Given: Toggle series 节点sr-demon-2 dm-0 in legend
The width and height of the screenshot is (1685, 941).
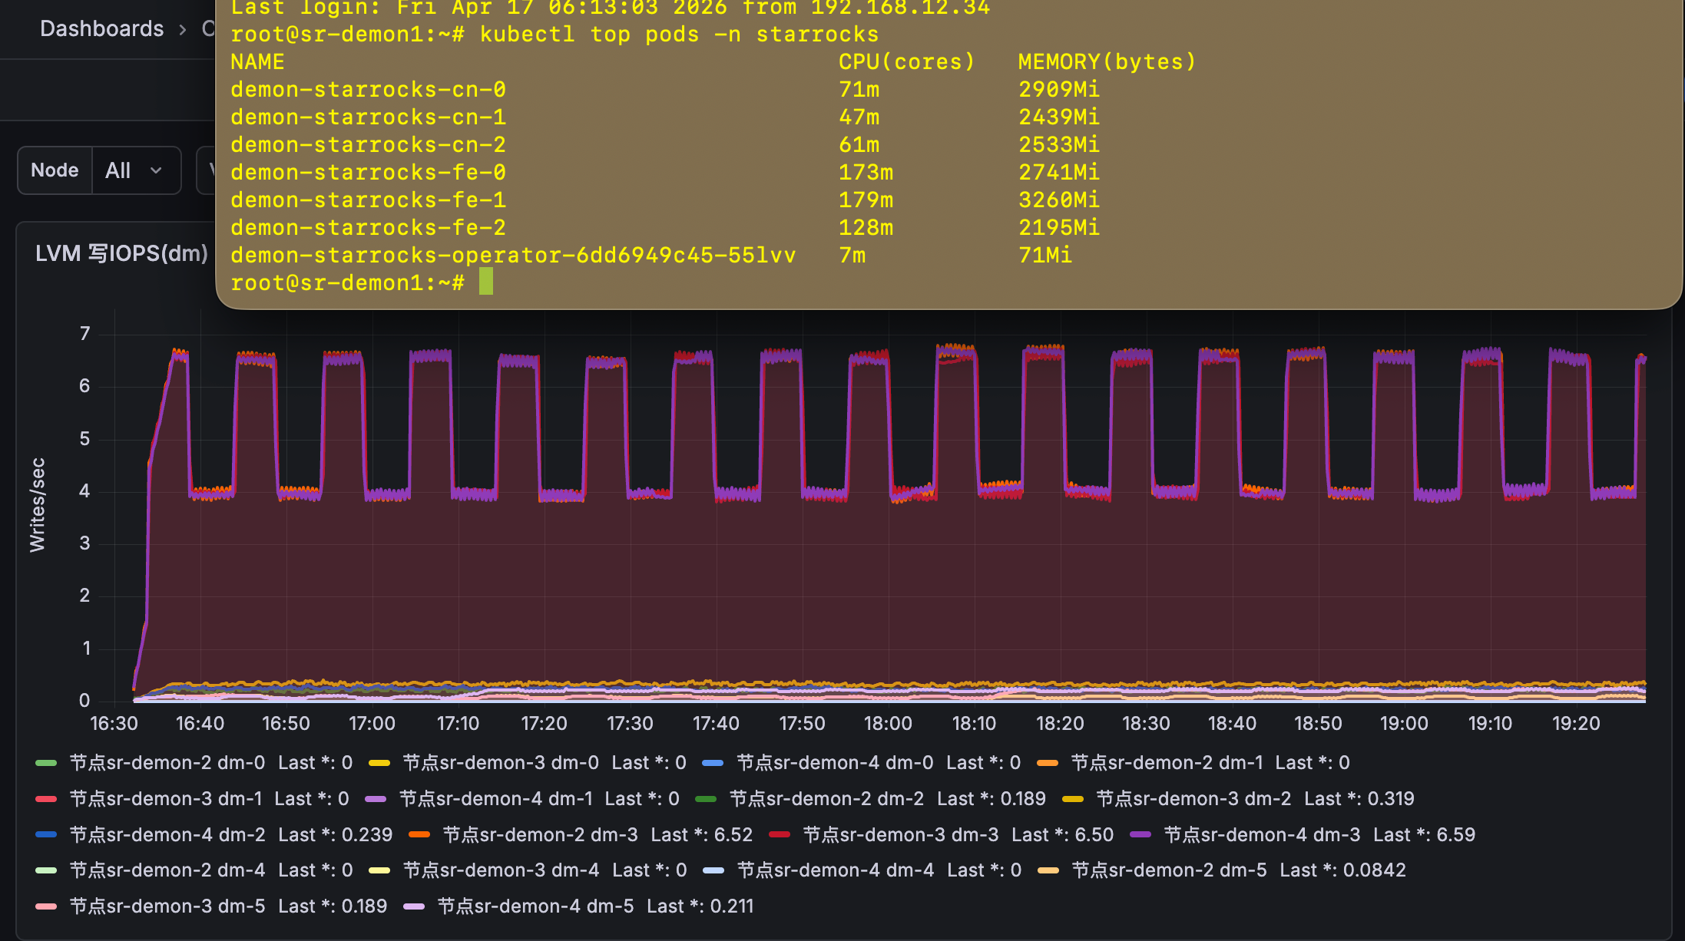Looking at the screenshot, I should pos(167,763).
